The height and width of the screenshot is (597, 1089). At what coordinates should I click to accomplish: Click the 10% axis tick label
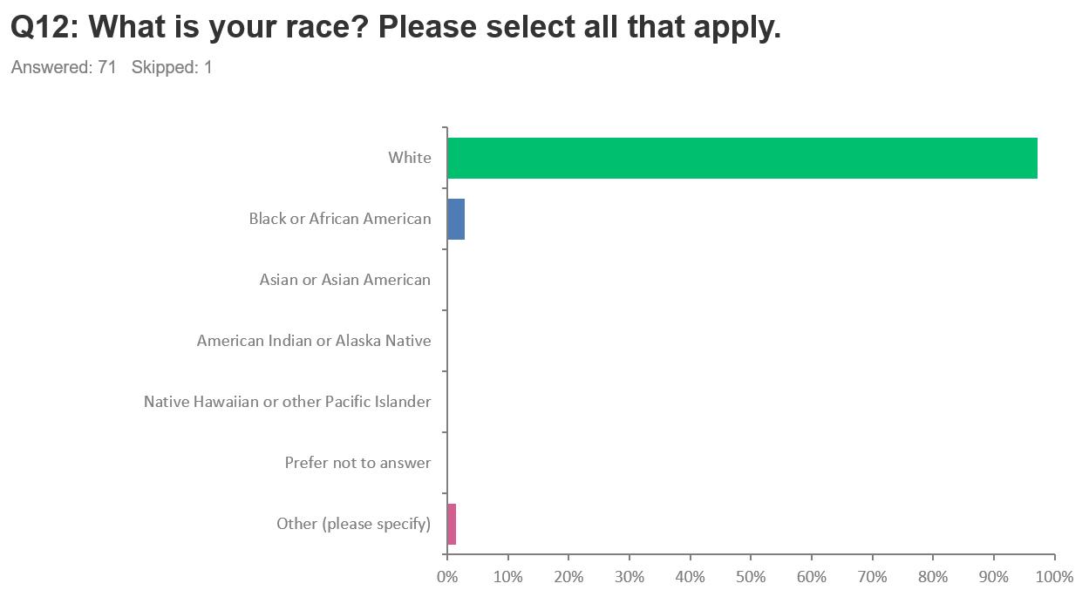507,576
